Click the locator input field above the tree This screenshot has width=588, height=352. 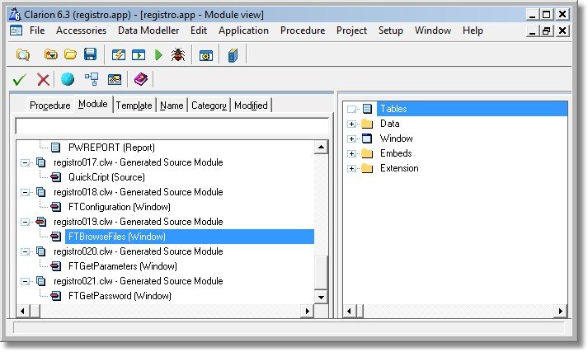[172, 126]
